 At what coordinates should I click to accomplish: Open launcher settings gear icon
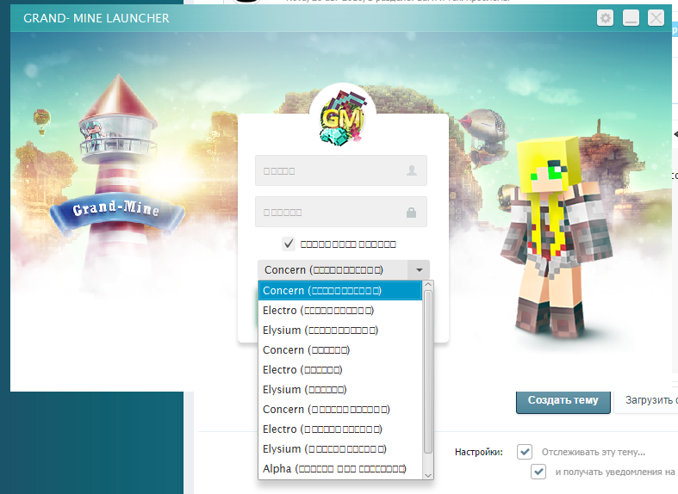click(606, 18)
